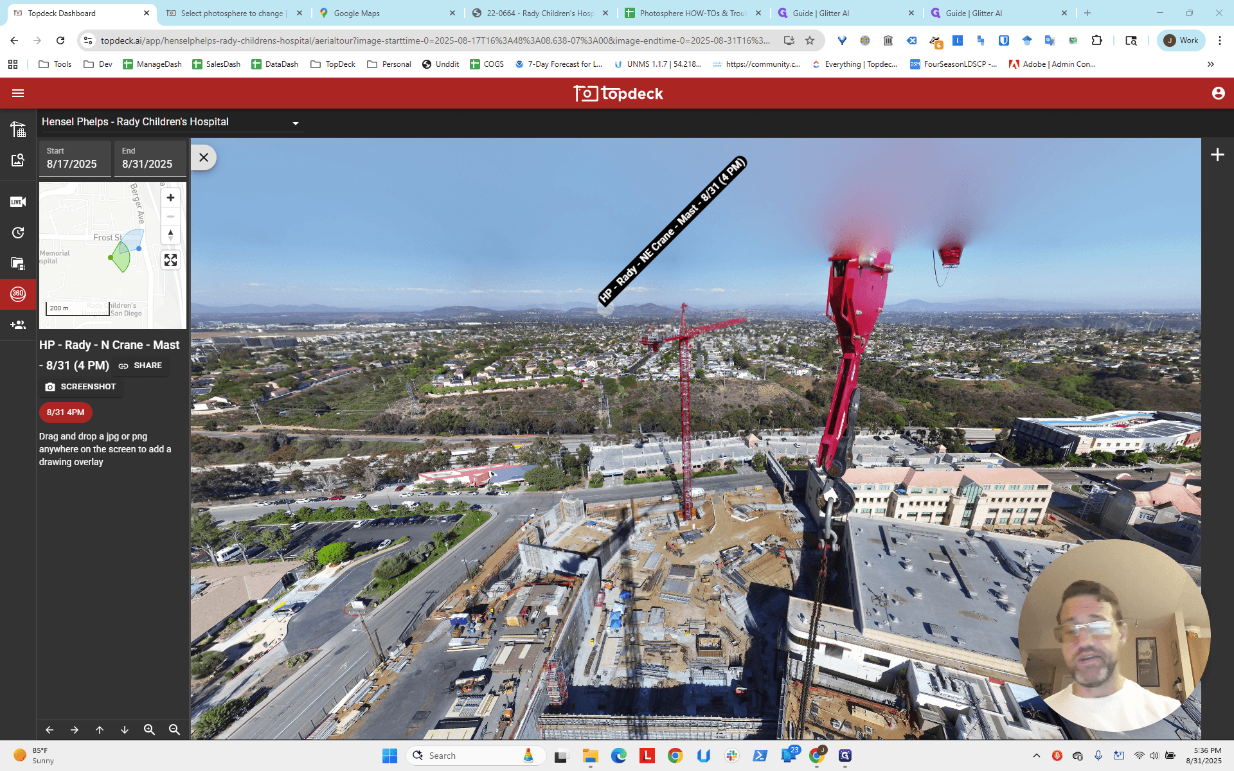Screen dimensions: 1234x771
Task: Open the add users sidebar icon
Action: click(18, 324)
